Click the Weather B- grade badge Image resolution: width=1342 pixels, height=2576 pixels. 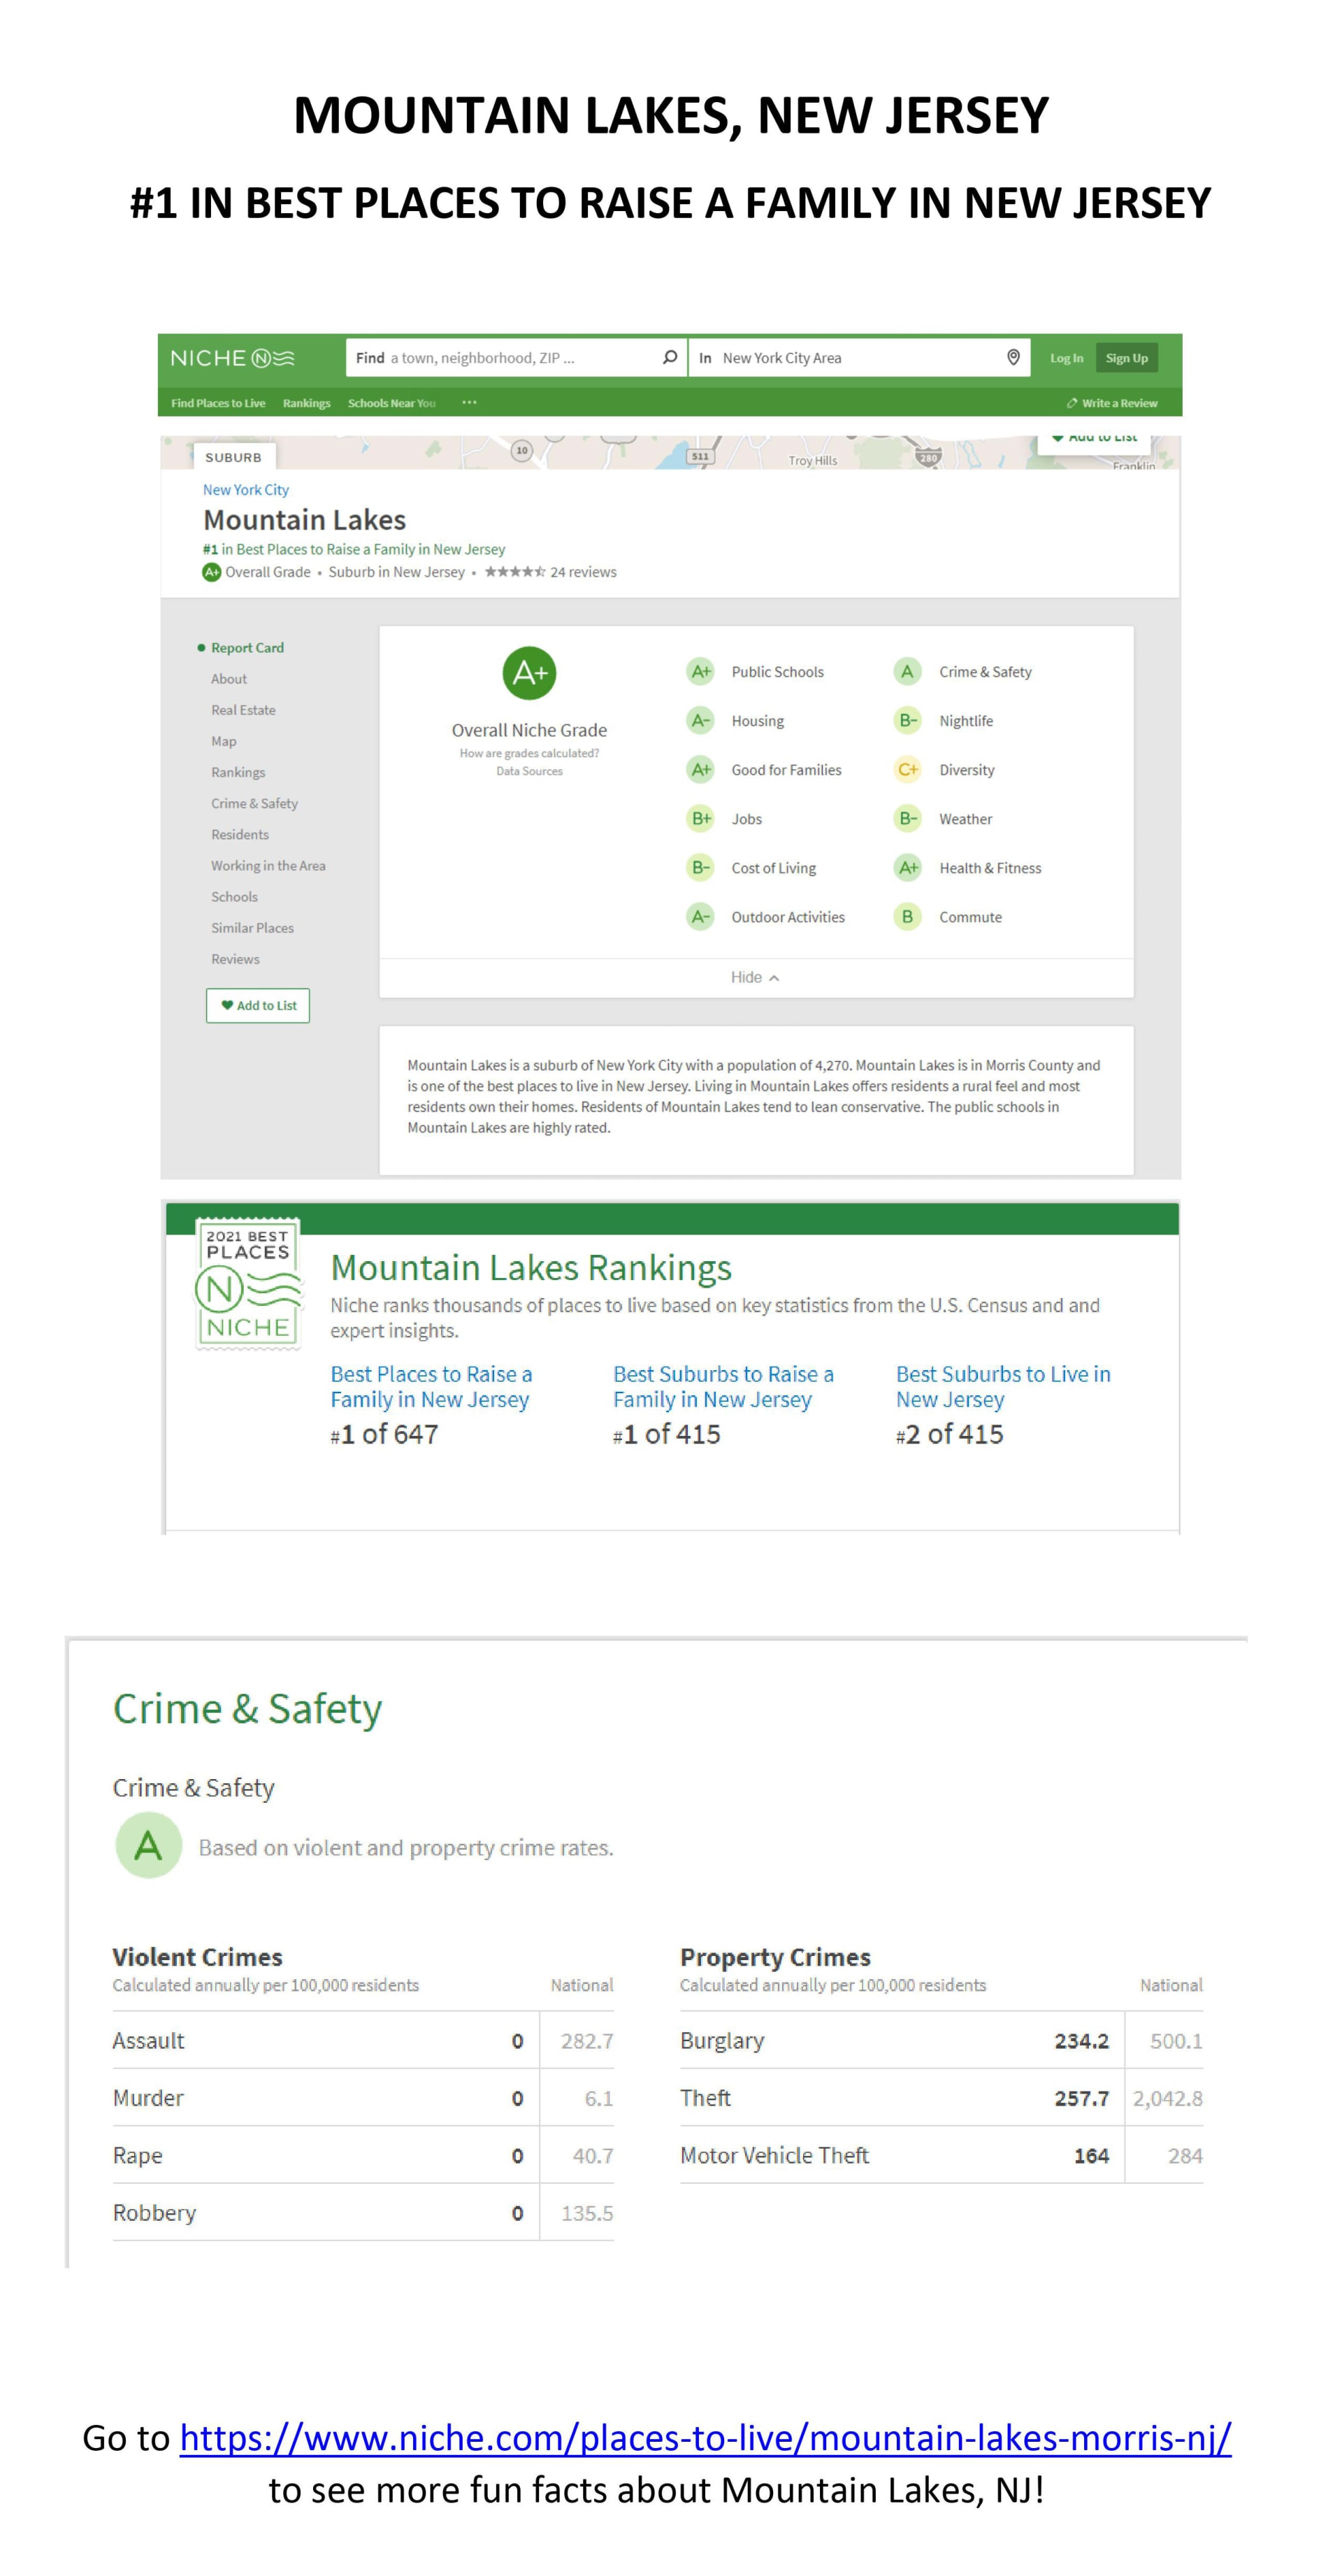point(907,818)
